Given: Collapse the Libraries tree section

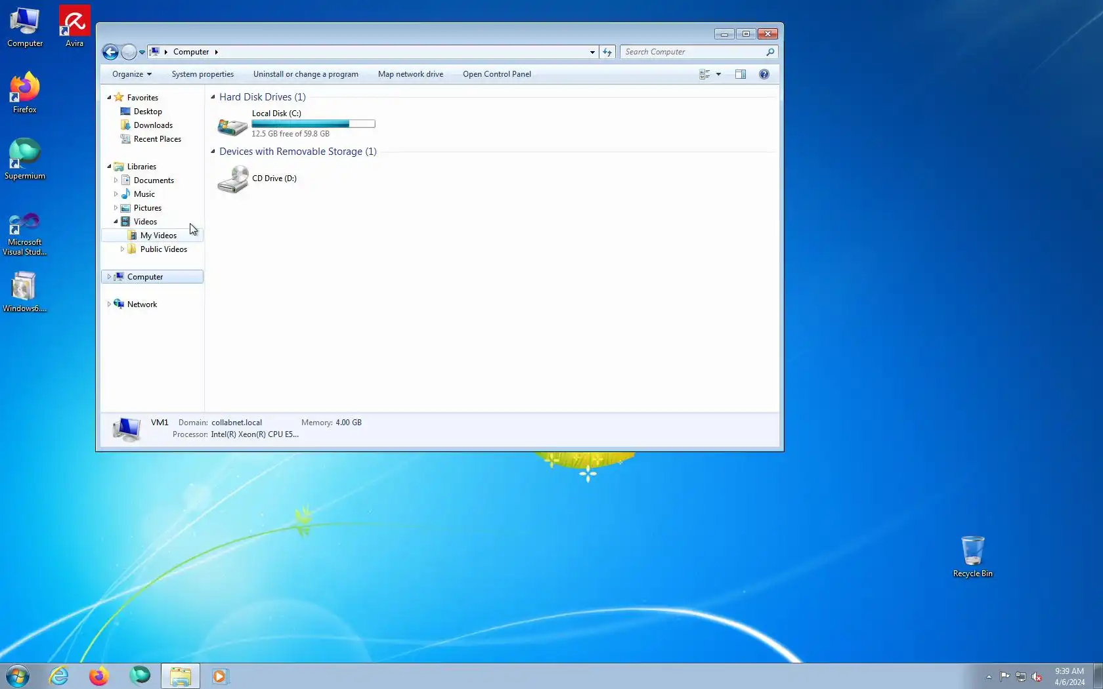Looking at the screenshot, I should (x=109, y=167).
